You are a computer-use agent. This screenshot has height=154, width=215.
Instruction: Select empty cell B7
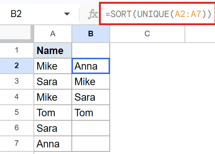[x=91, y=144]
